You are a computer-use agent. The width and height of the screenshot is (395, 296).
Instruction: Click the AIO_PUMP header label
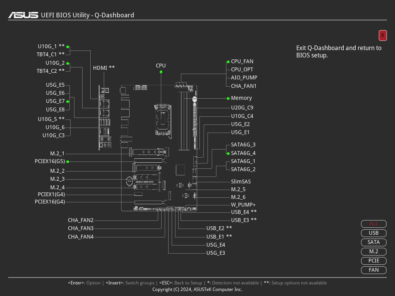tap(244, 77)
